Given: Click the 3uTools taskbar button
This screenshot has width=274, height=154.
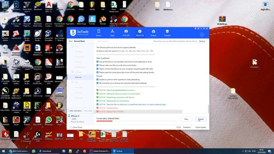Looking at the screenshot, I should [x=122, y=151].
